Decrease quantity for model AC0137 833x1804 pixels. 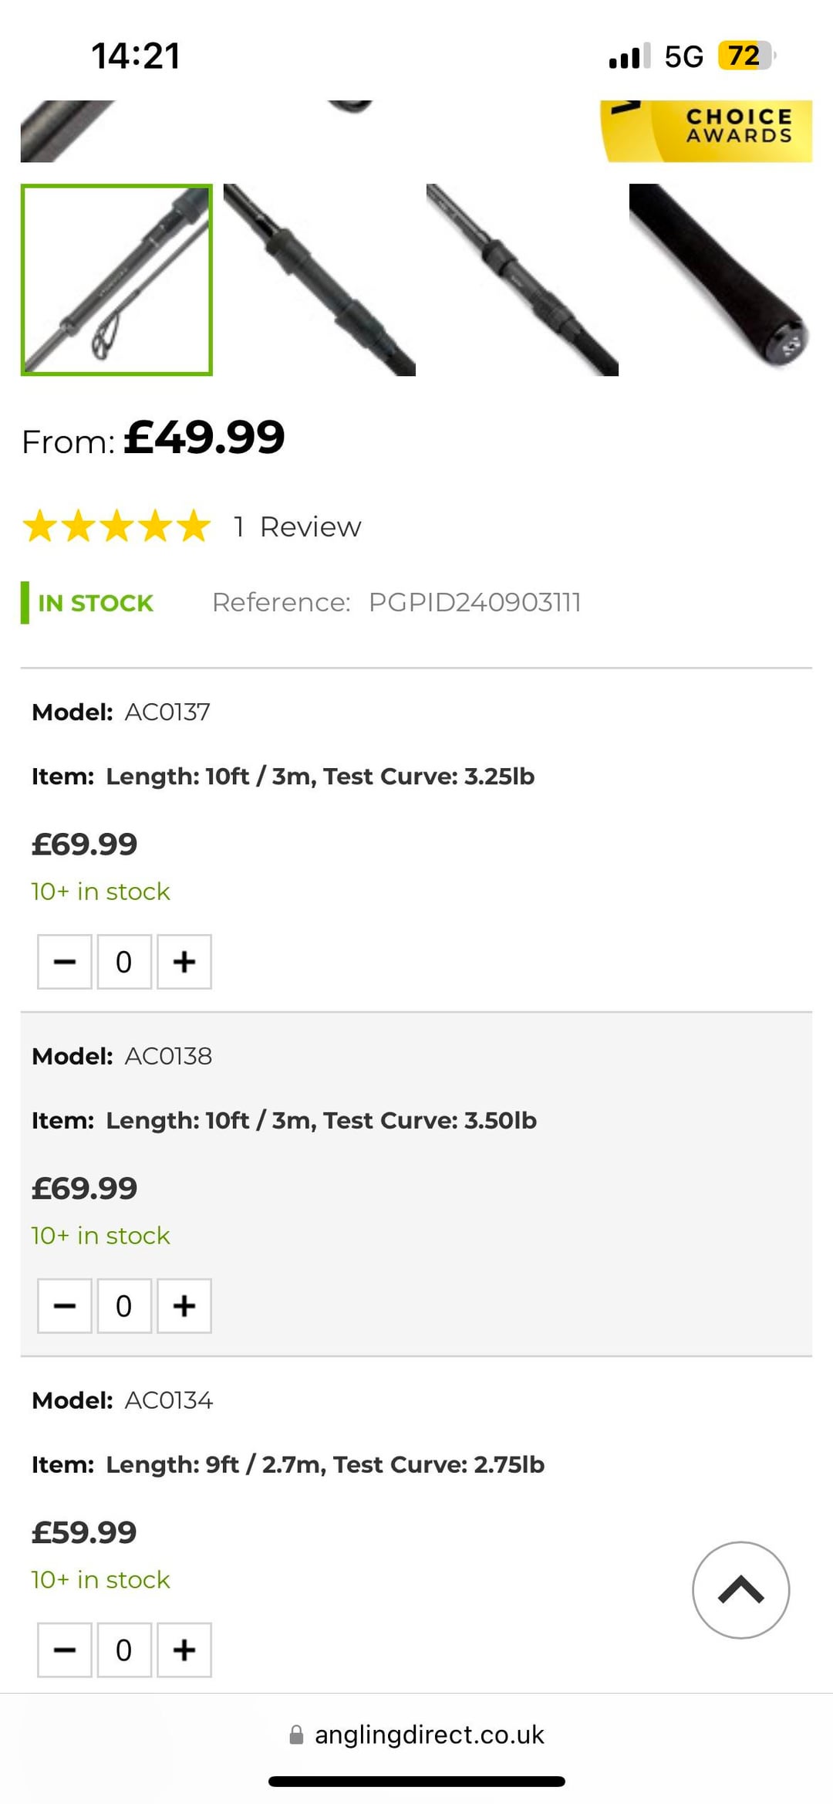(65, 962)
